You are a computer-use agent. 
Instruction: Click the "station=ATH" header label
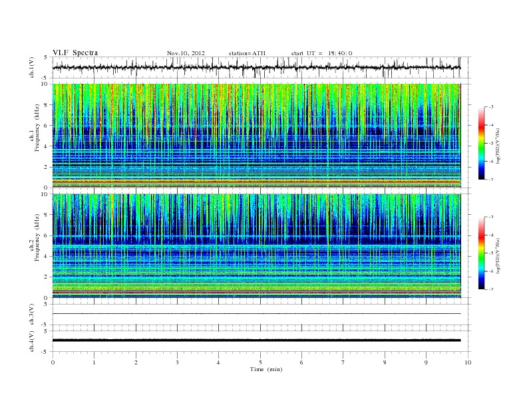click(x=247, y=53)
